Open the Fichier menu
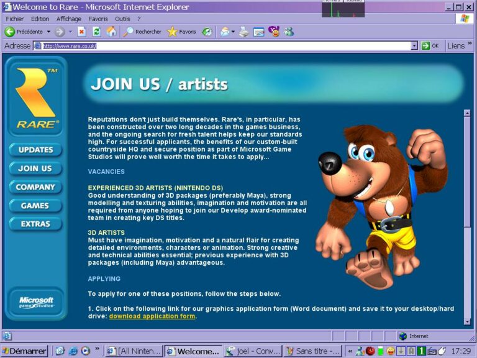 click(15, 19)
